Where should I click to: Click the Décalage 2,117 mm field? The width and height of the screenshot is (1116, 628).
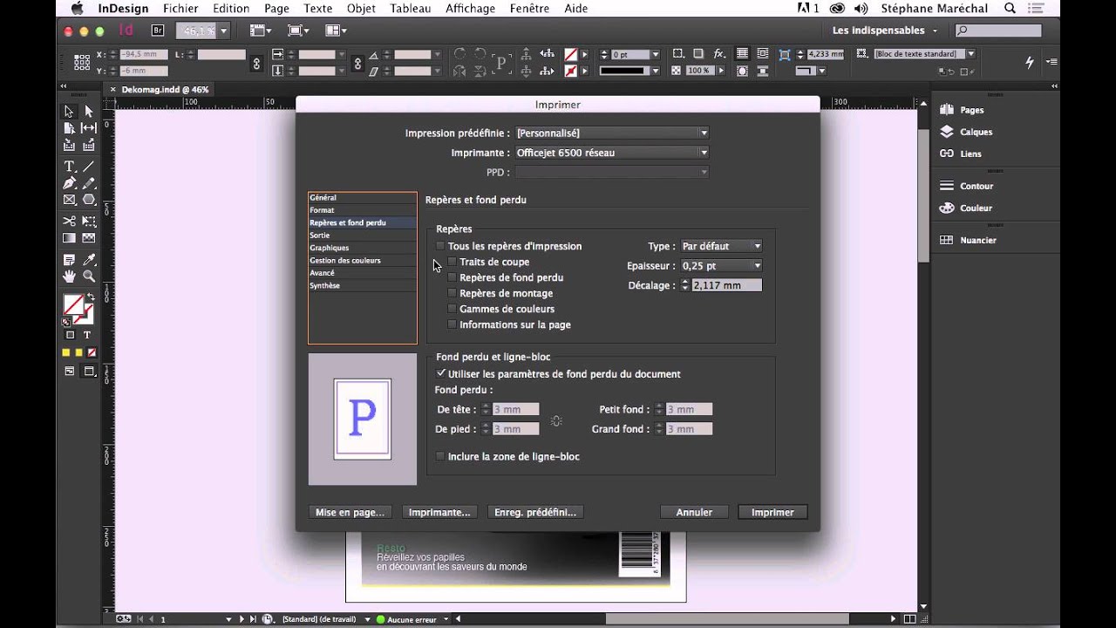coord(726,285)
